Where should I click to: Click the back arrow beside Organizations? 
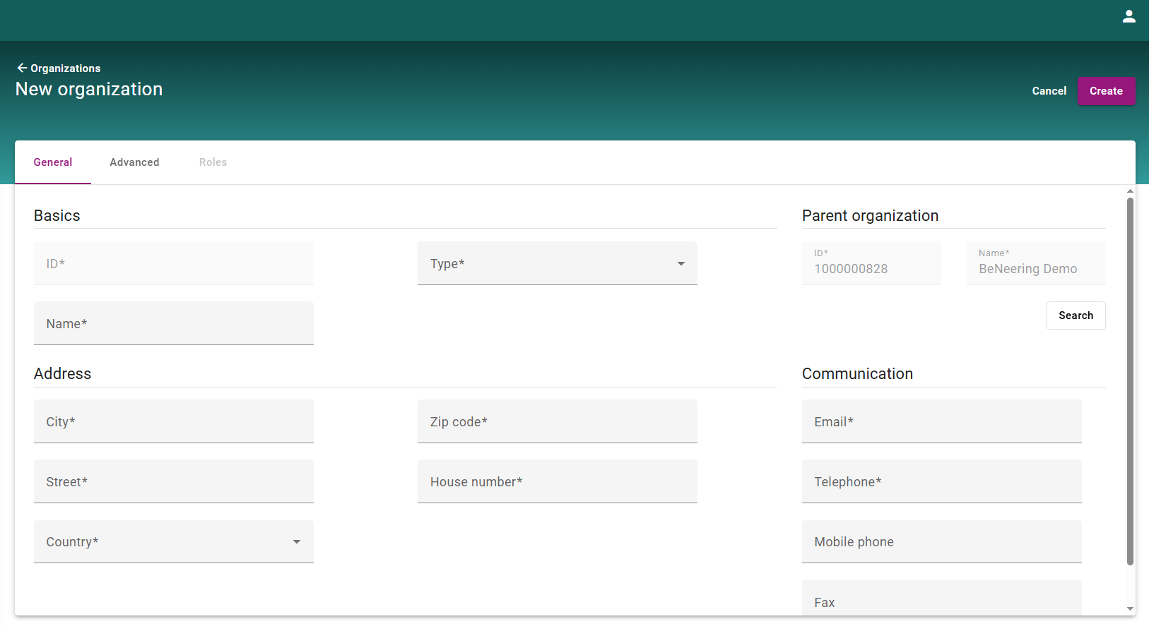(x=22, y=68)
